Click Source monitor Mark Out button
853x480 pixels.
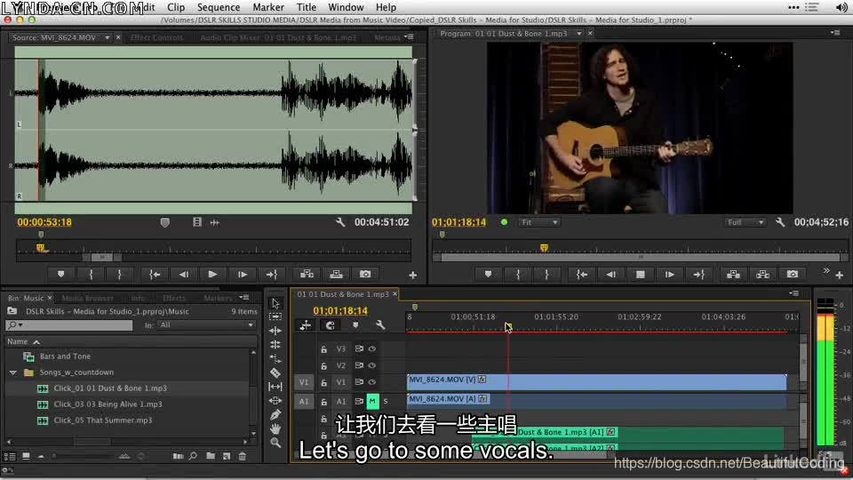pos(119,275)
